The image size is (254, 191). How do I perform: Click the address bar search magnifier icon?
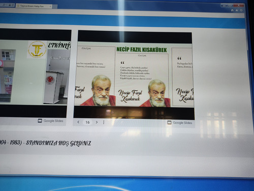click(4, 5)
